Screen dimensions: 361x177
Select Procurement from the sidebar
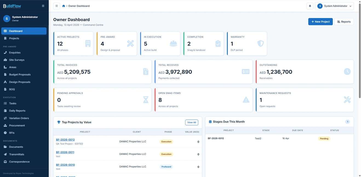pos(17,125)
